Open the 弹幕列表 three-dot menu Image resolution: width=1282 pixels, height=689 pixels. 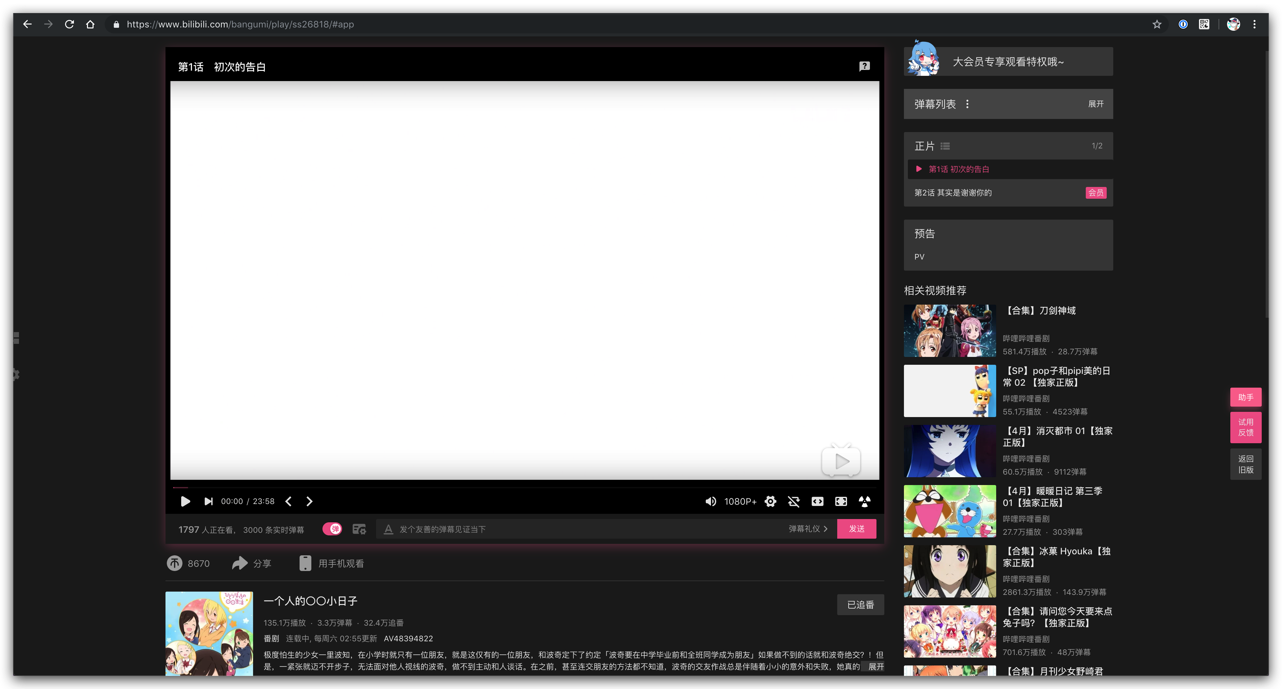point(967,104)
